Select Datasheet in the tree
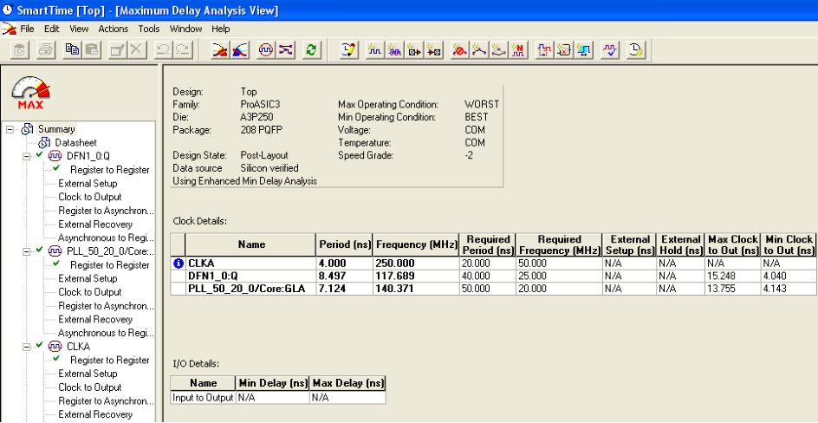Viewport: 818px width, 423px height. 75,142
